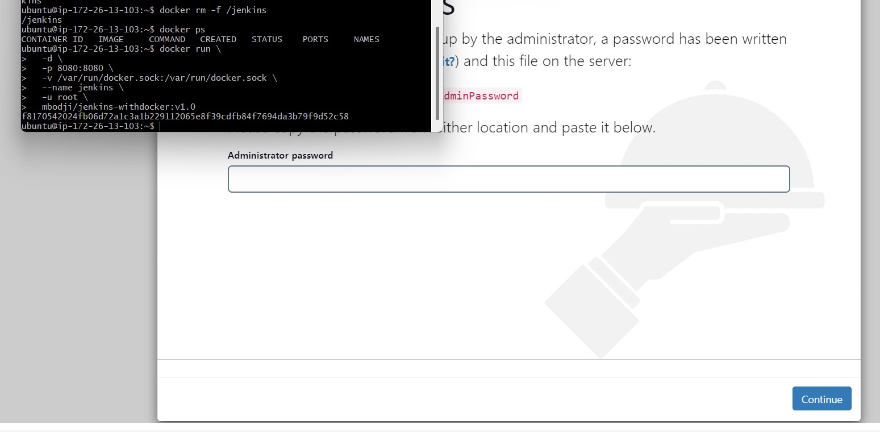Click the '-u root \' line in terminal
The height and width of the screenshot is (432, 880).
[x=55, y=97]
